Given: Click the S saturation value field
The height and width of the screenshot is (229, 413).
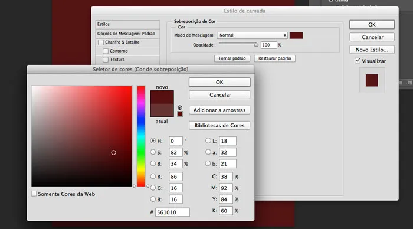Looking at the screenshot, I should tap(175, 152).
